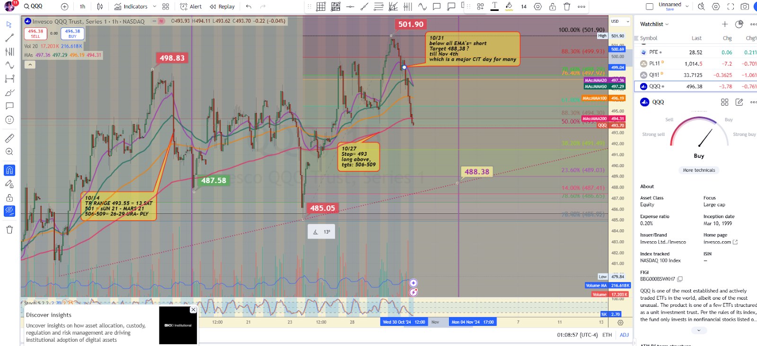Viewport: 757px width, 346px height.
Task: Start bar Replay mode
Action: pyautogui.click(x=222, y=7)
